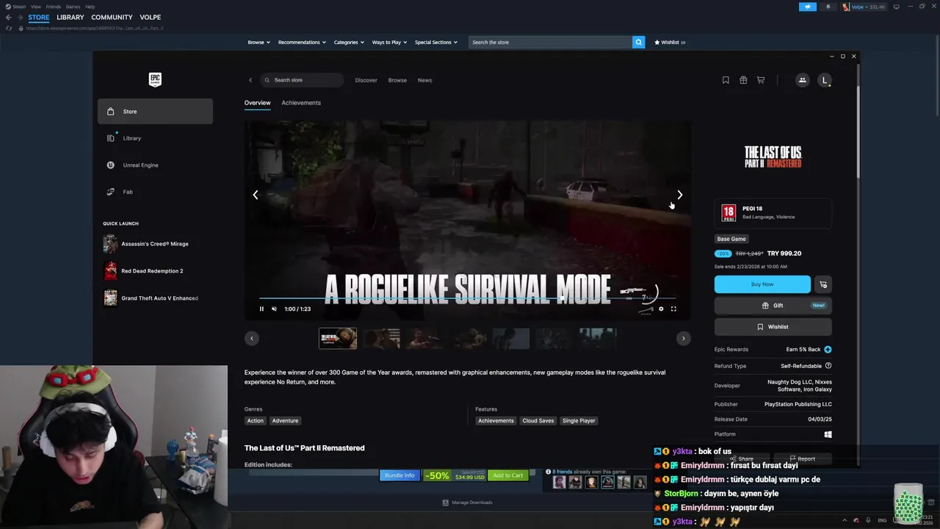
Task: Open the Epic profile avatar L
Action: pyautogui.click(x=825, y=80)
